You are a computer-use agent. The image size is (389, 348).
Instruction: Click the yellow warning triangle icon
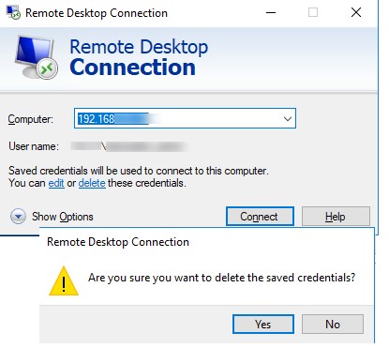[x=64, y=281]
